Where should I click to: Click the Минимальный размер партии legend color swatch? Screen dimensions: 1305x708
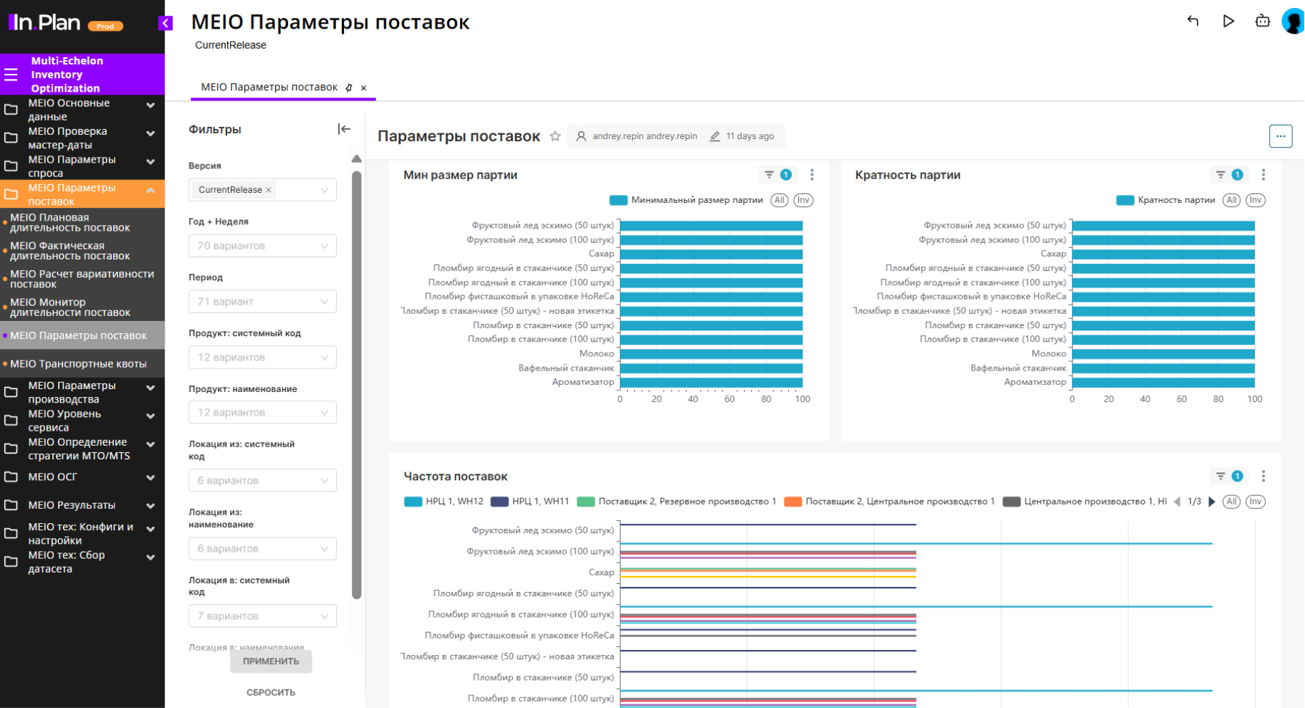tap(618, 200)
